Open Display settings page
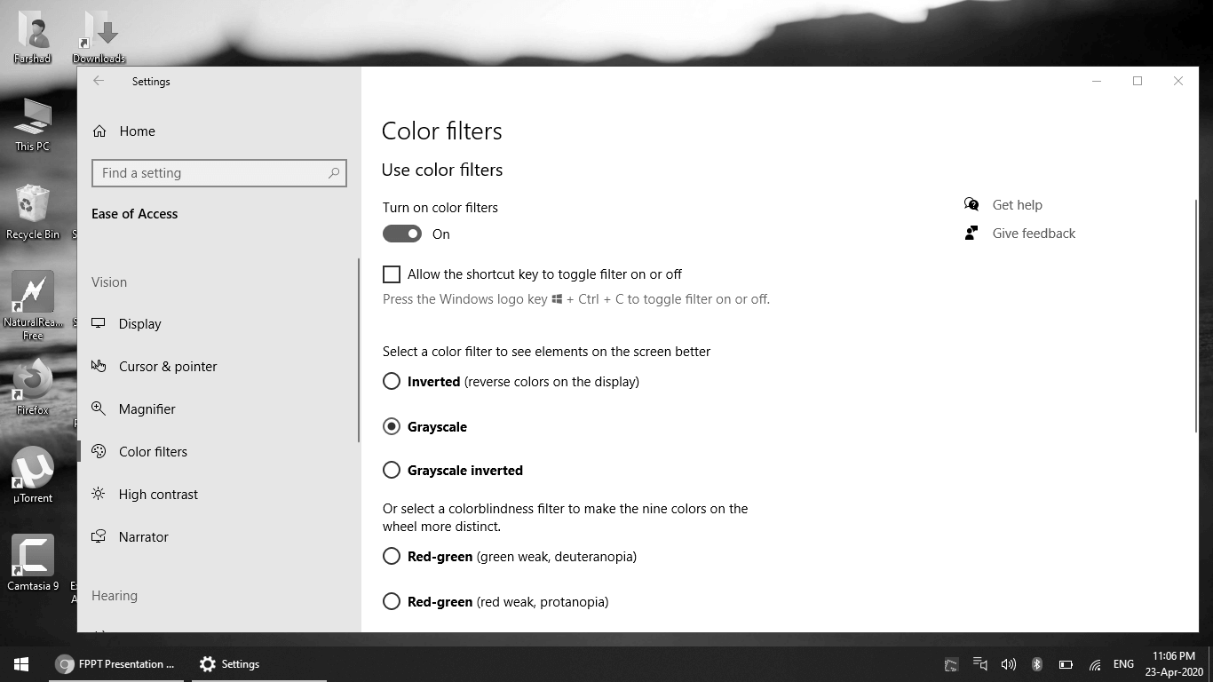Screen dimensions: 1213x682 click(x=140, y=324)
